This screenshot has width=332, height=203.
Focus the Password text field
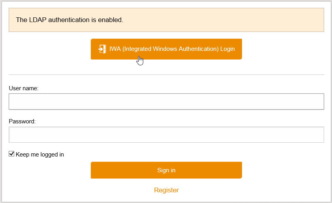166,135
